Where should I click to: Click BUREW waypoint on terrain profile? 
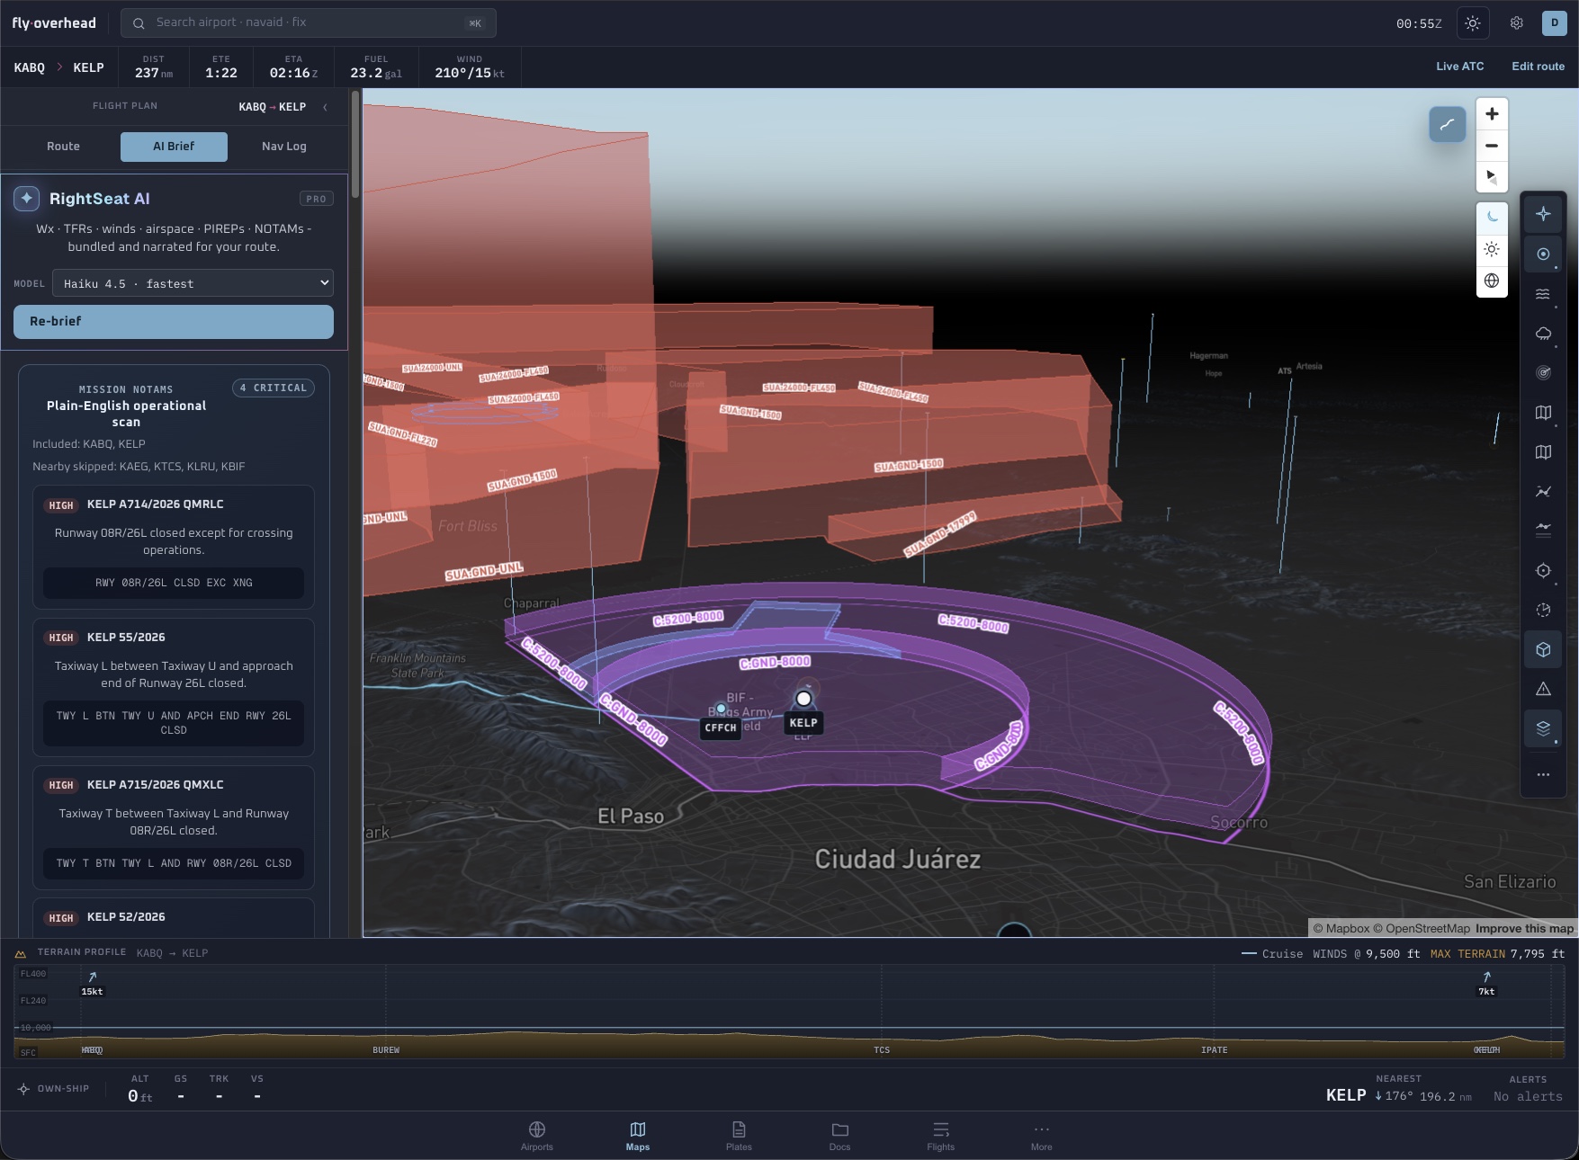pyautogui.click(x=386, y=1050)
